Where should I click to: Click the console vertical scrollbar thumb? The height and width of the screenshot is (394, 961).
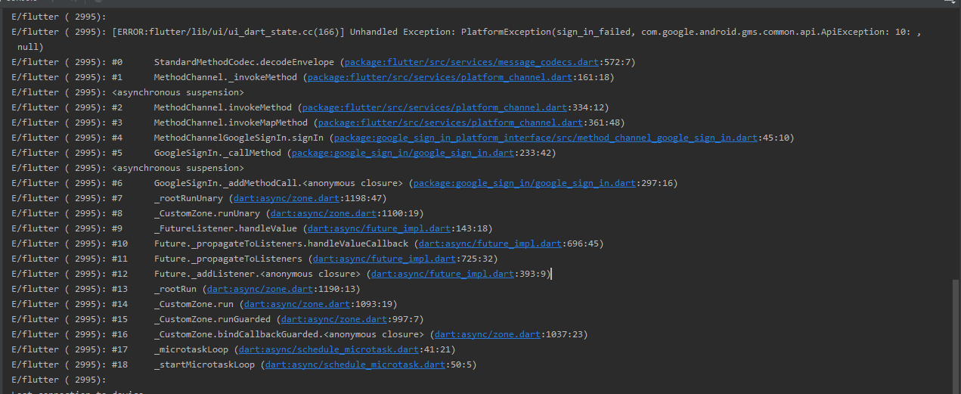pos(955,333)
